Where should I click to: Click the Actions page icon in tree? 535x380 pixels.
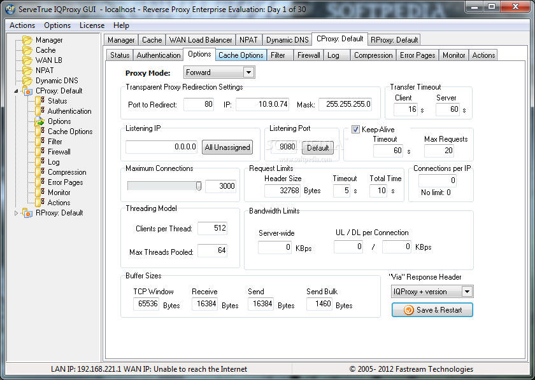click(40, 203)
